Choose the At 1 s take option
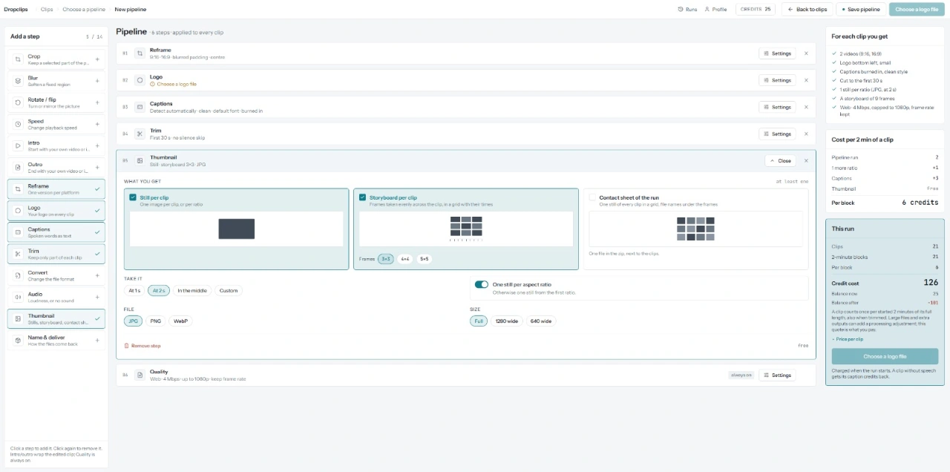Image resolution: width=950 pixels, height=472 pixels. click(x=134, y=290)
